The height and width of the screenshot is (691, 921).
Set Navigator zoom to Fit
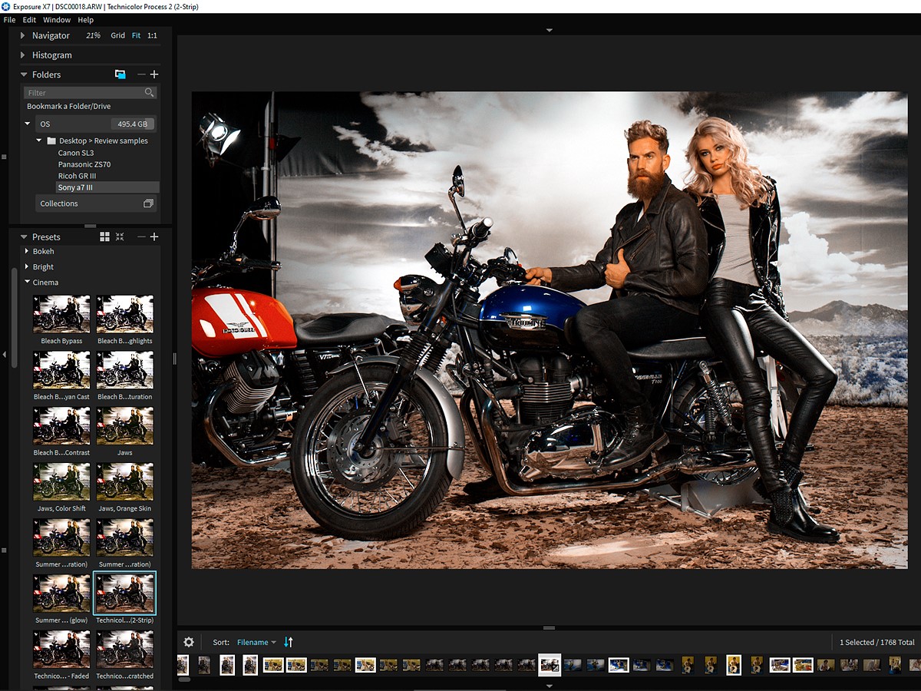point(136,35)
